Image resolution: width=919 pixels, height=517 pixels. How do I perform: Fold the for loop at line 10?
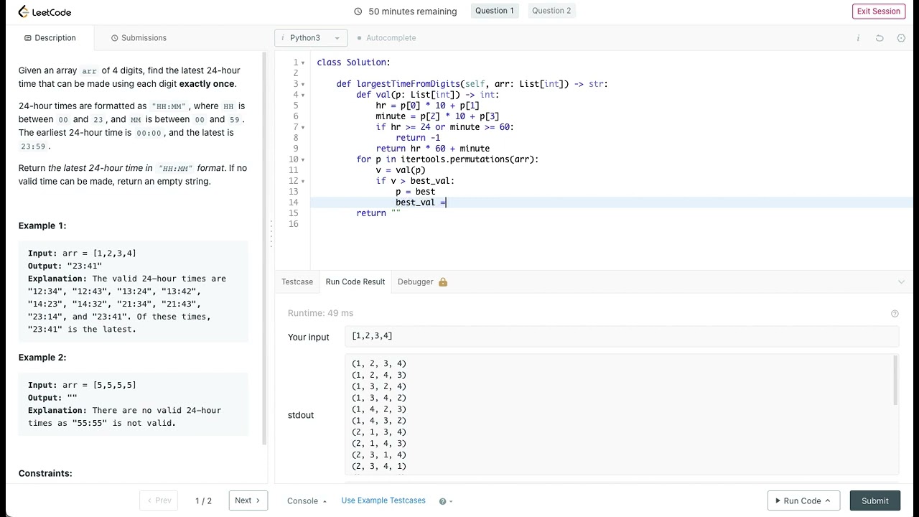(x=303, y=160)
